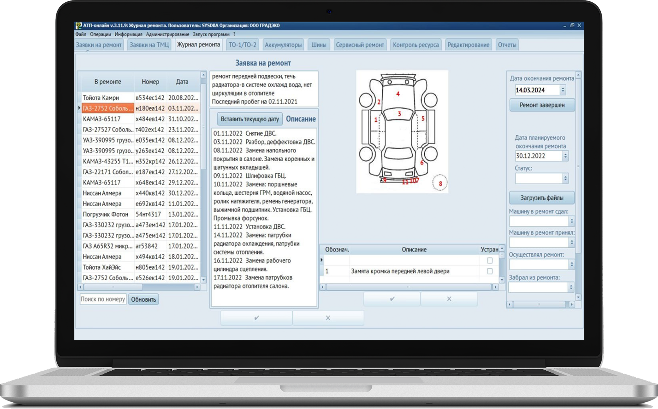Click the right arrow under the vehicle list

197,287
